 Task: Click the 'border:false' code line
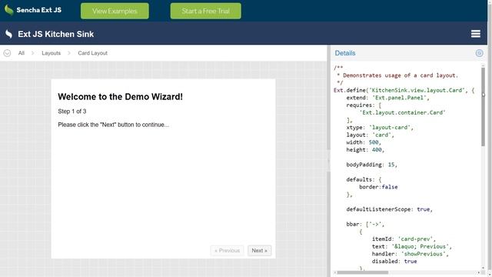pyautogui.click(x=378, y=187)
